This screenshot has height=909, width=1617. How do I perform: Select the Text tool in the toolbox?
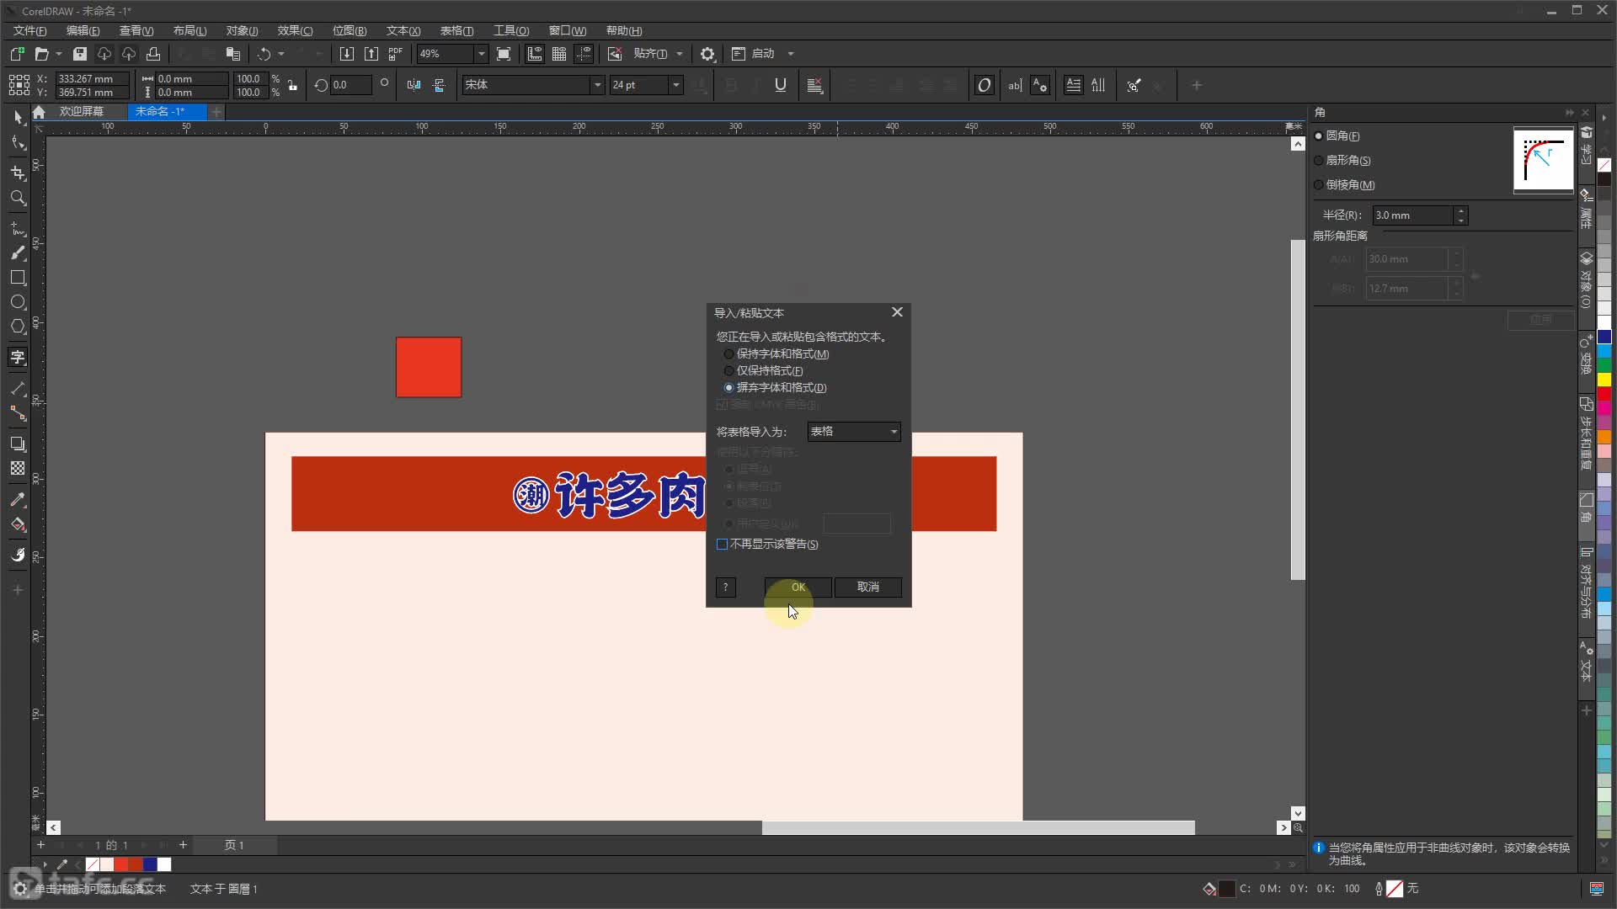pyautogui.click(x=18, y=358)
